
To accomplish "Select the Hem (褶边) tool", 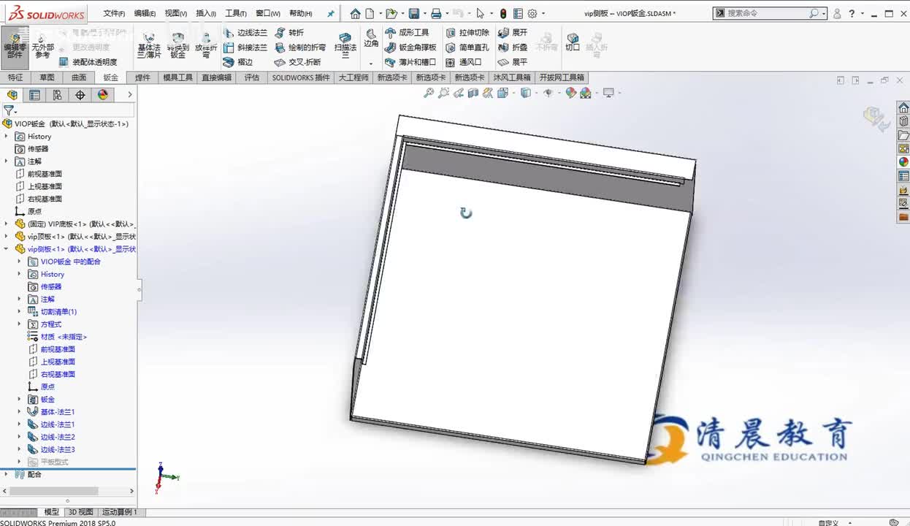I will click(x=238, y=62).
